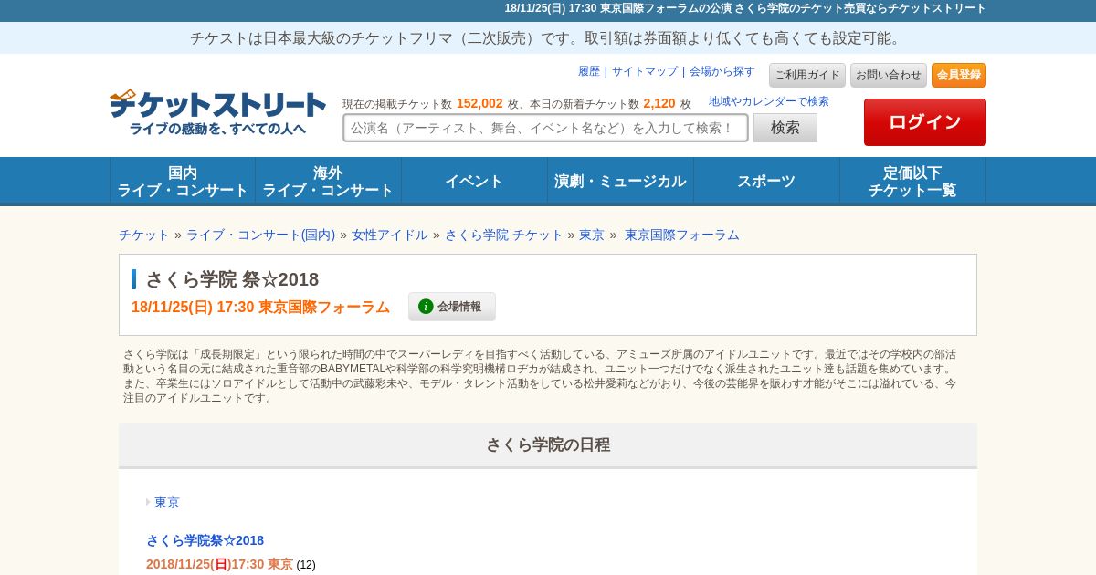This screenshot has width=1096, height=575.
Task: Click the さくら学院 チケット breadcrumb link
Action: [504, 235]
